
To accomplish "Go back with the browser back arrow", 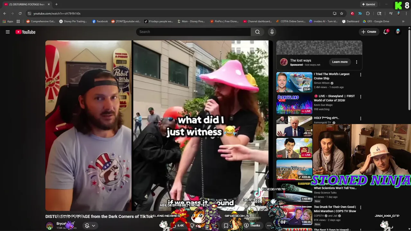I will [x=4, y=13].
